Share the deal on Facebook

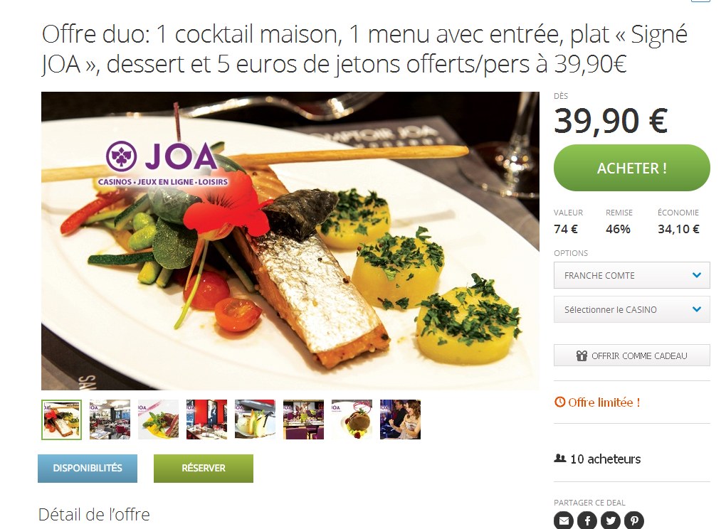click(x=587, y=520)
